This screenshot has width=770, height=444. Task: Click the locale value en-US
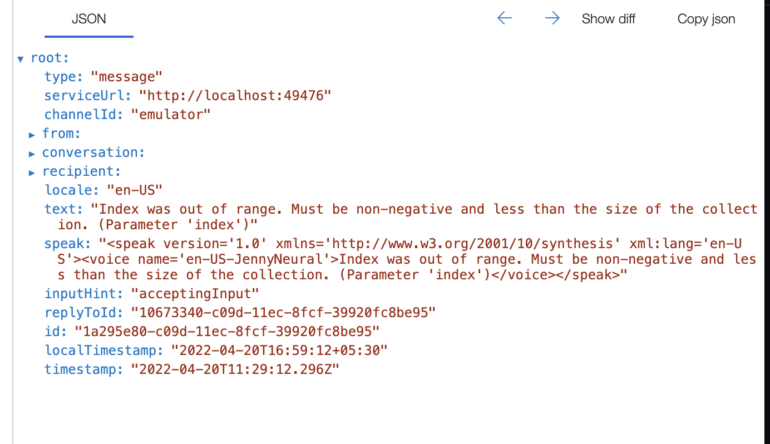[x=139, y=190]
